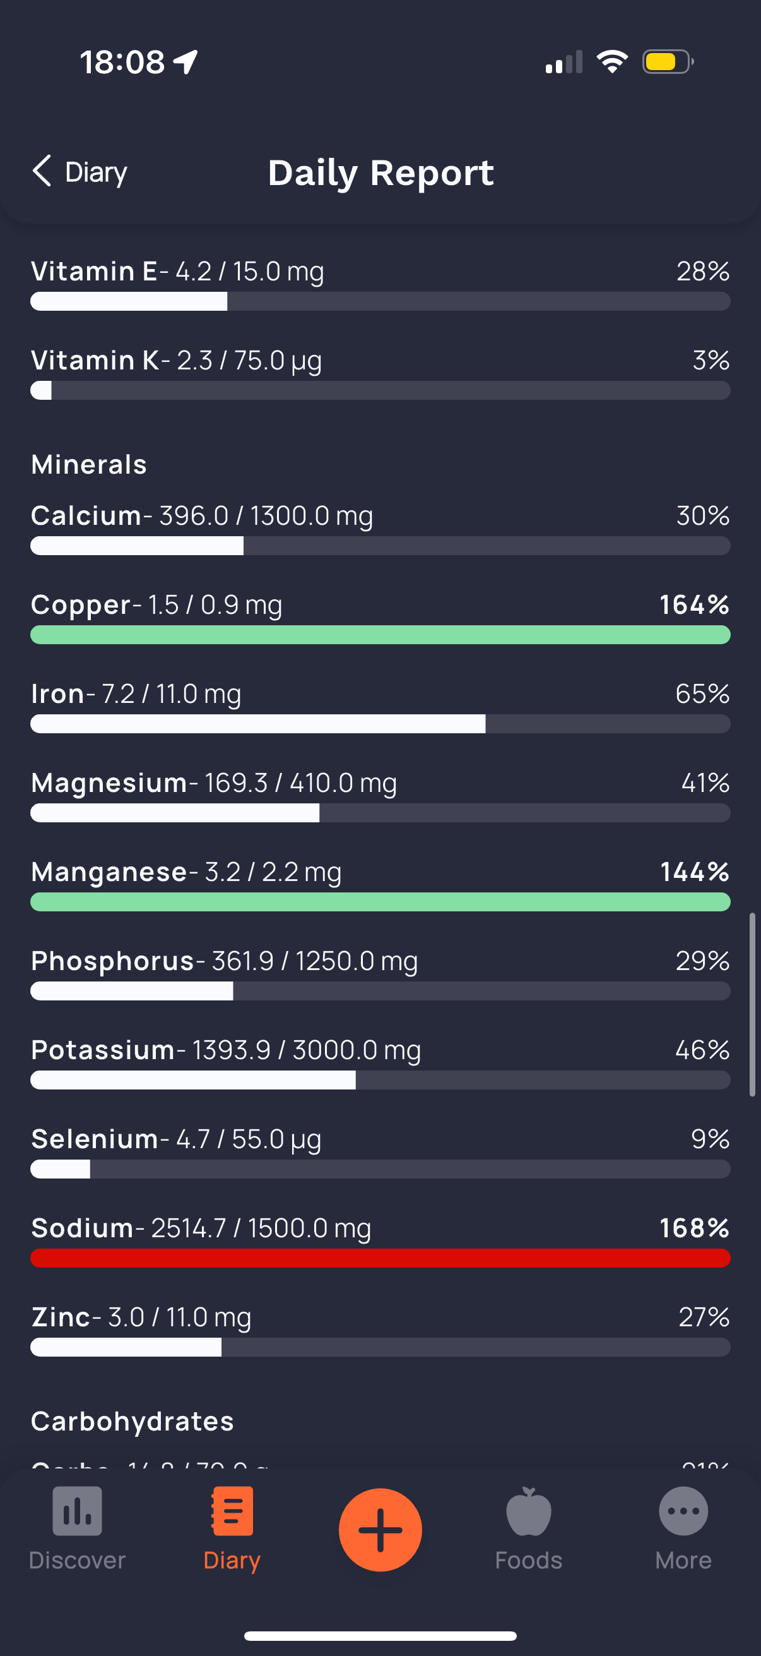761x1656 pixels.
Task: Tap the Minerals section heading
Action: click(89, 464)
